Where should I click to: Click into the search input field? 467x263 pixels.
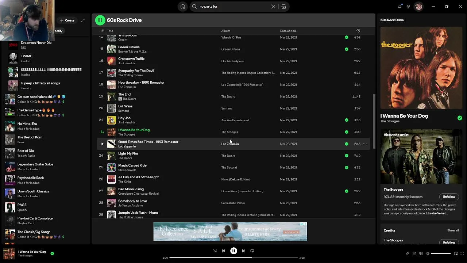pos(233,7)
